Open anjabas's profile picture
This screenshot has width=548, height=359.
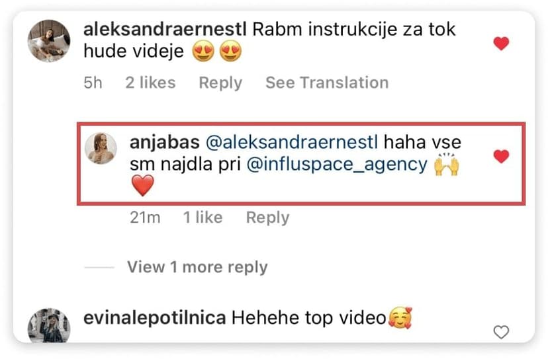pos(101,148)
